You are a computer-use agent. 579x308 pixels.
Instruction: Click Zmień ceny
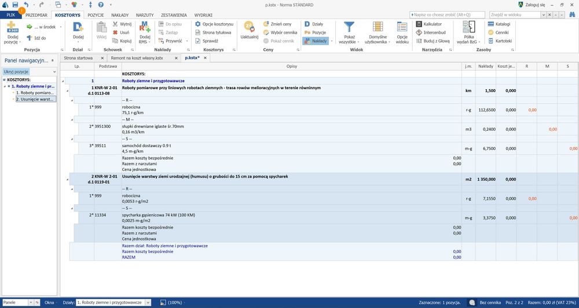point(278,24)
